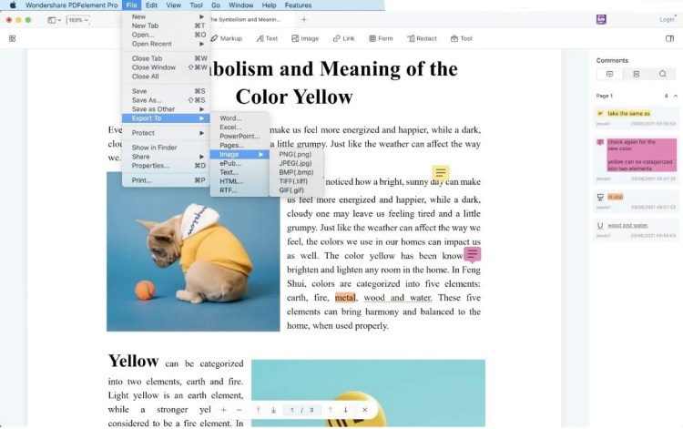The height and width of the screenshot is (429, 683).
Task: Add a new tab with plus icon
Action: click(303, 19)
